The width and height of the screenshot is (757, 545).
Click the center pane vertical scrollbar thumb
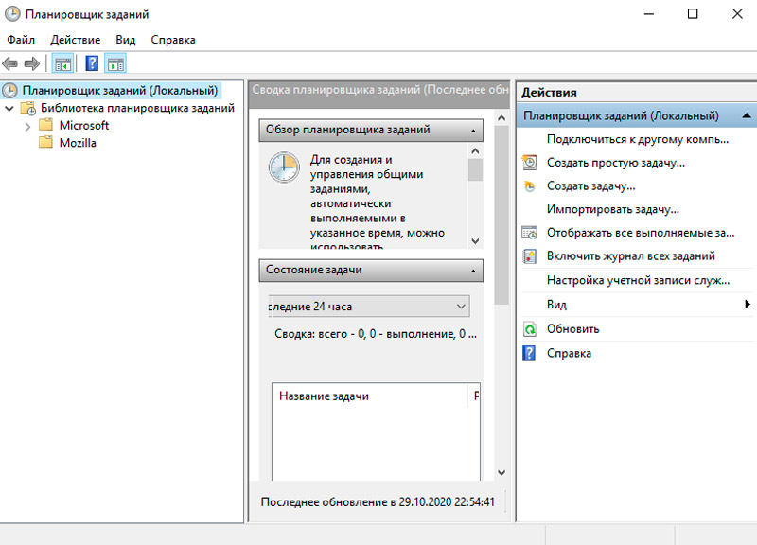[x=502, y=216]
